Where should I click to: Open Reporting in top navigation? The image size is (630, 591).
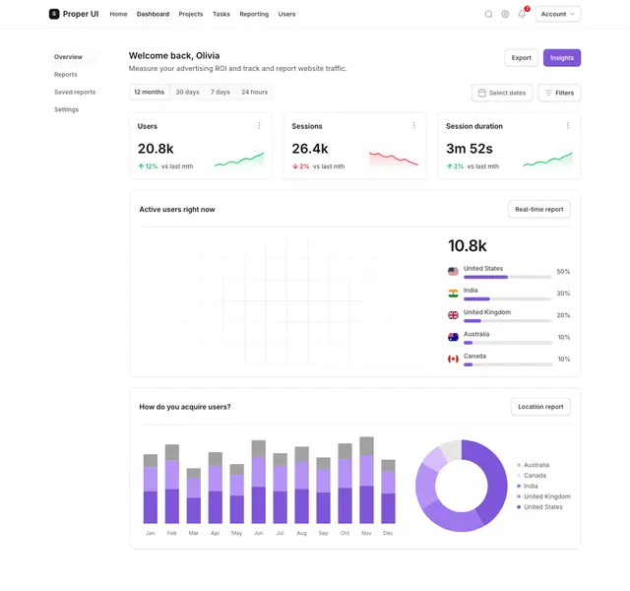click(x=254, y=14)
